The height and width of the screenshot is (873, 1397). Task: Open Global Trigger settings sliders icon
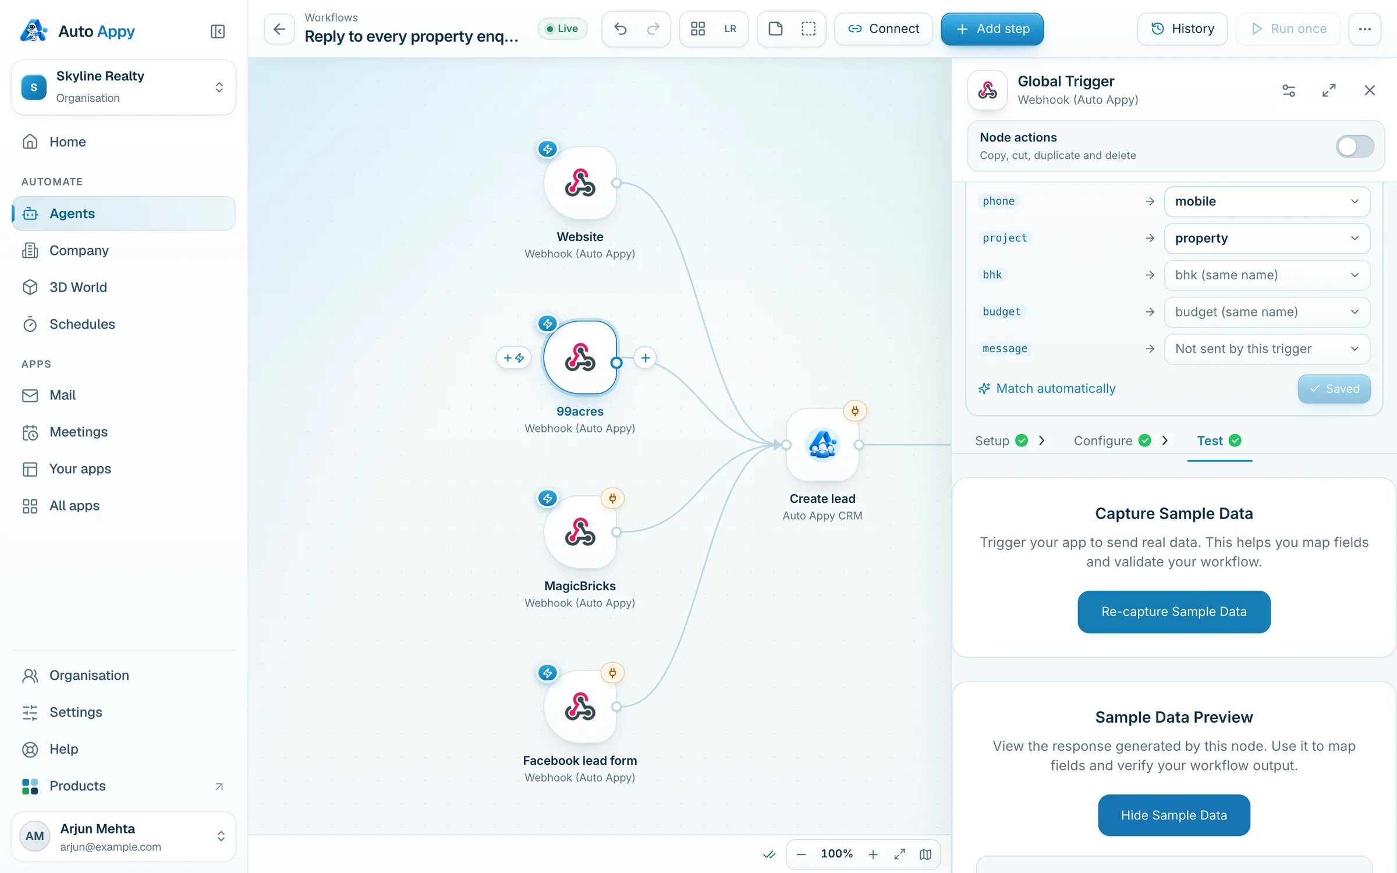1289,90
